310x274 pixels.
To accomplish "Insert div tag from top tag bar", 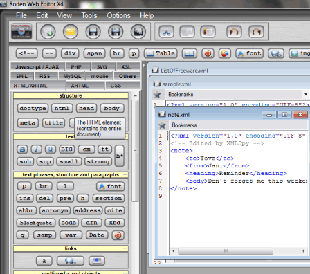I will pos(70,53).
